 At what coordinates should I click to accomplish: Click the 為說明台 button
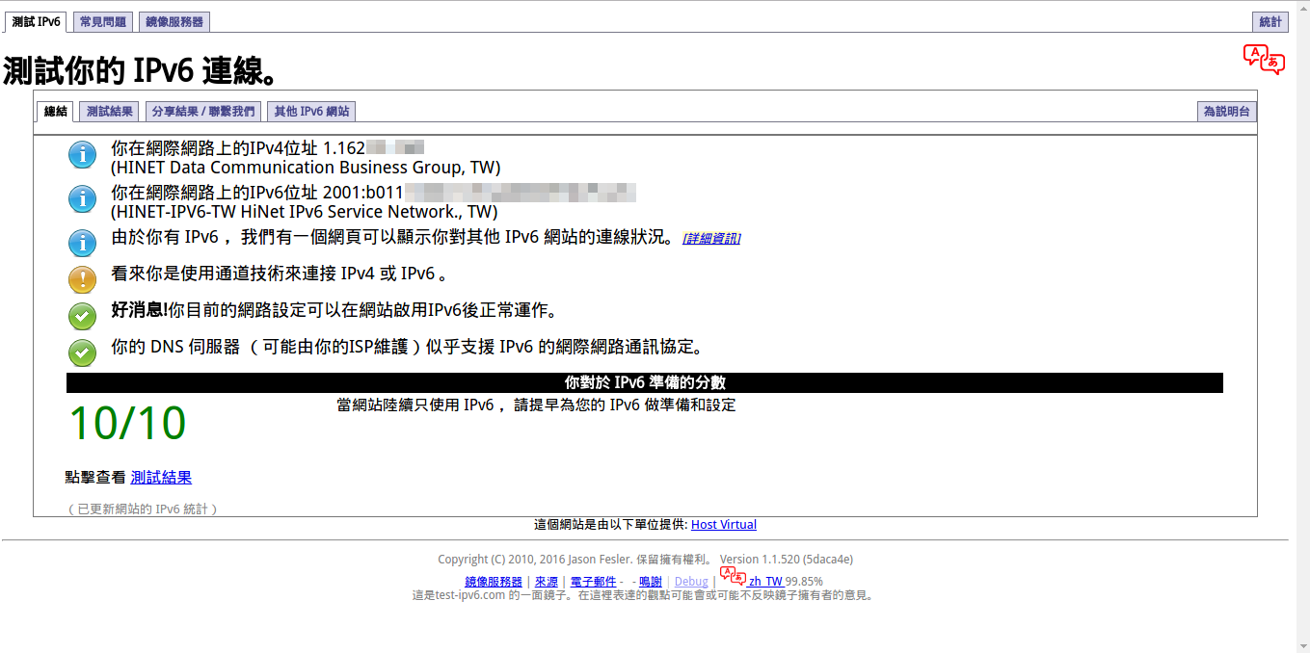point(1226,111)
